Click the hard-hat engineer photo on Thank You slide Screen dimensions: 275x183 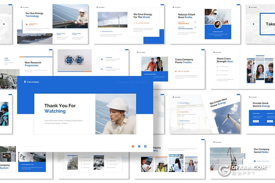click(x=115, y=114)
